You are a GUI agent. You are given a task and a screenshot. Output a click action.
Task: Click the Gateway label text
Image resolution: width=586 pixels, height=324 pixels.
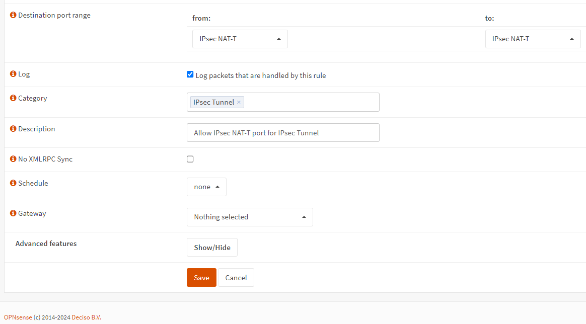coord(32,213)
